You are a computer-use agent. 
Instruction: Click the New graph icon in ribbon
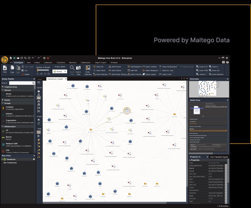[5, 68]
